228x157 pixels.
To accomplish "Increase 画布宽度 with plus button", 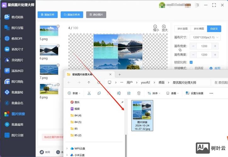I will tap(215, 46).
